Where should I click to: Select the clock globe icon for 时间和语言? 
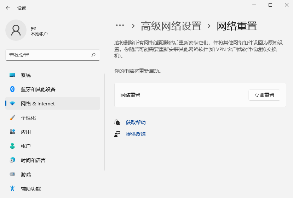coord(12,160)
